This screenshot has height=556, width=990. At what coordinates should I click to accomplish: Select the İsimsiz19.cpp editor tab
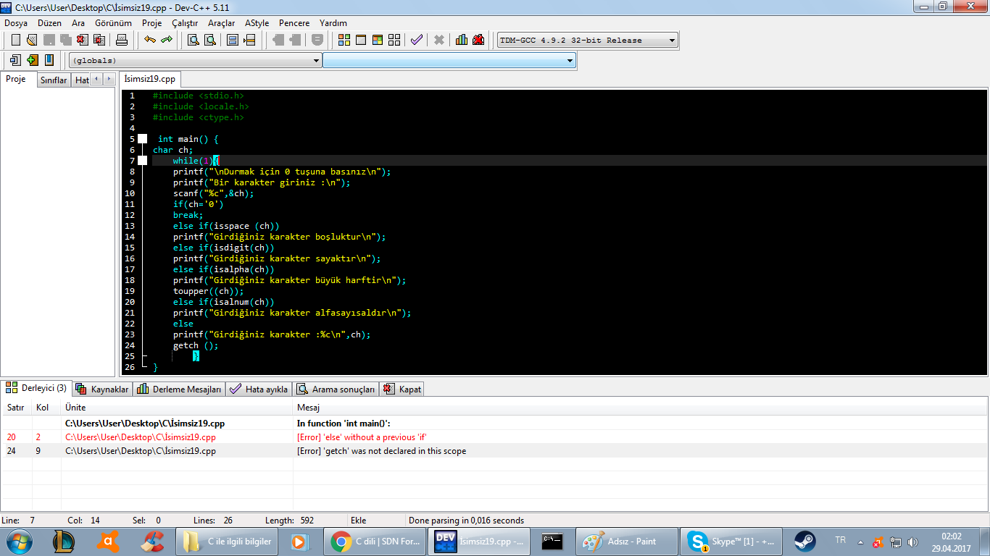click(149, 79)
